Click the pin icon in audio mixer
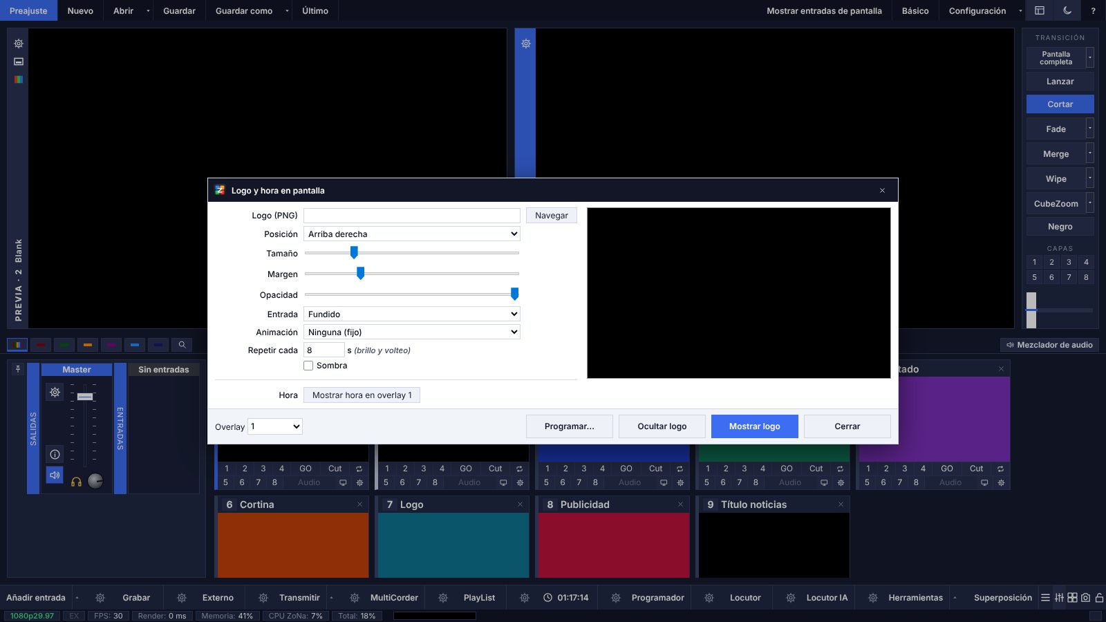The image size is (1106, 622). (x=18, y=369)
